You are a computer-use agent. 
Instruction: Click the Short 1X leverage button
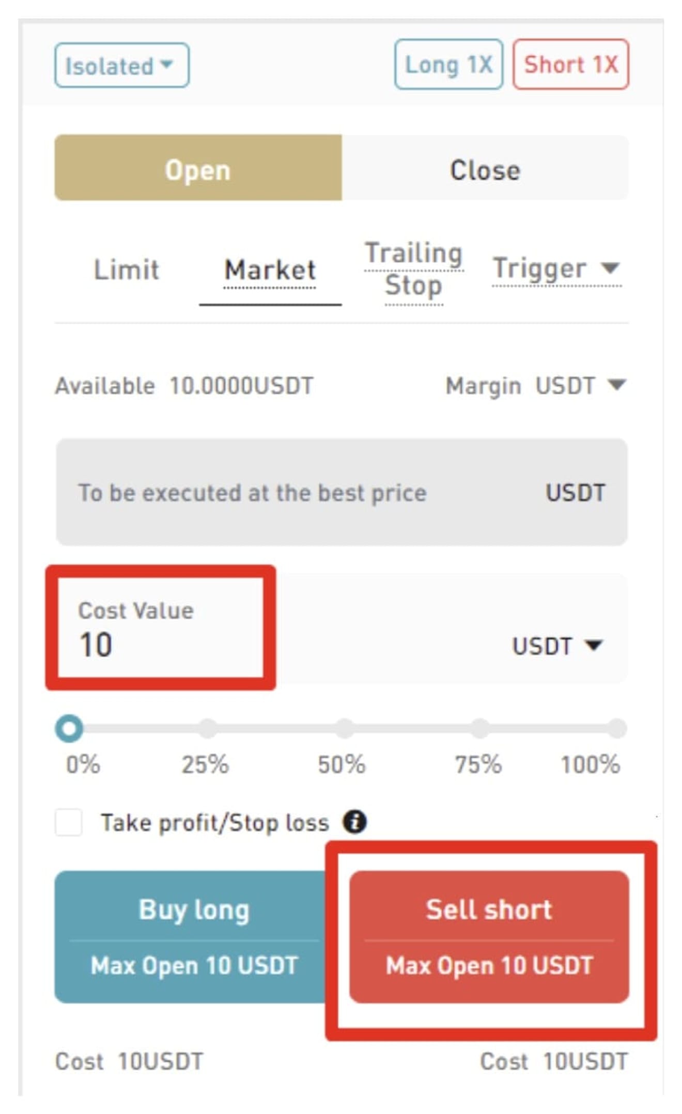pyautogui.click(x=570, y=65)
